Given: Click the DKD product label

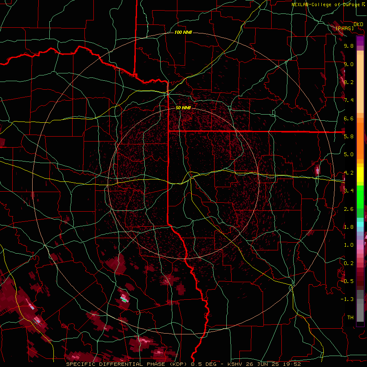Looking at the screenshot, I should (358, 24).
